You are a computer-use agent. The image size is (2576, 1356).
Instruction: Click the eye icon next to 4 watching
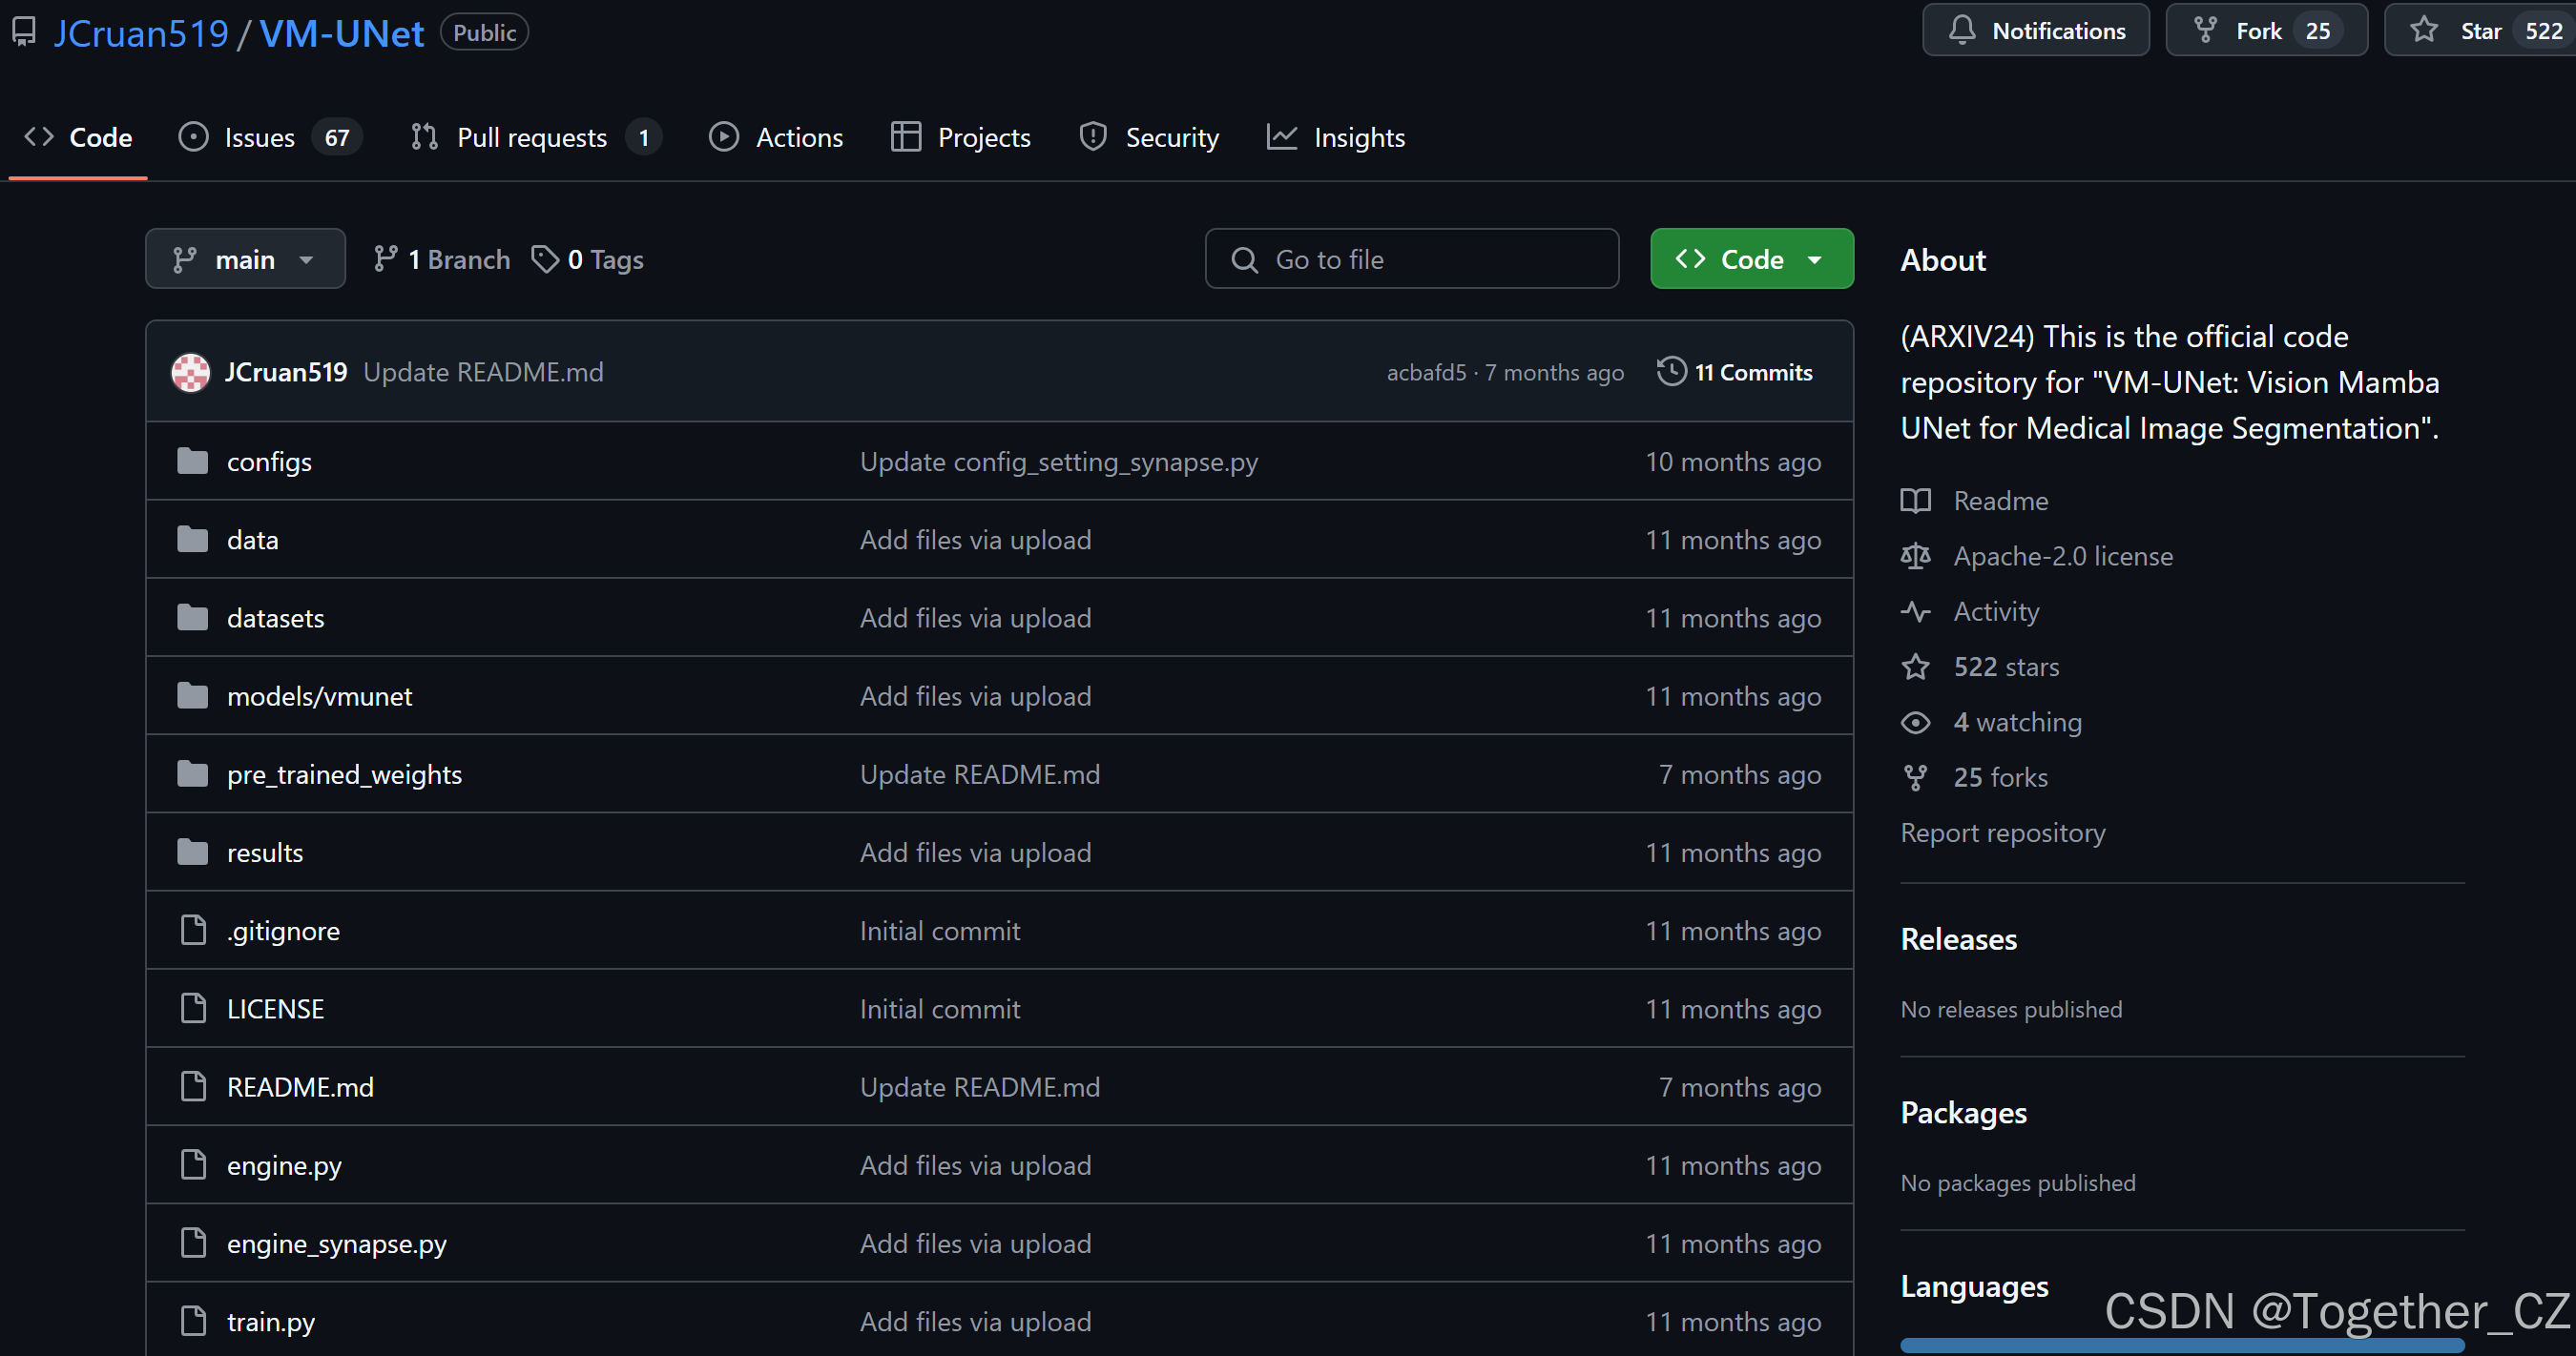[1915, 723]
